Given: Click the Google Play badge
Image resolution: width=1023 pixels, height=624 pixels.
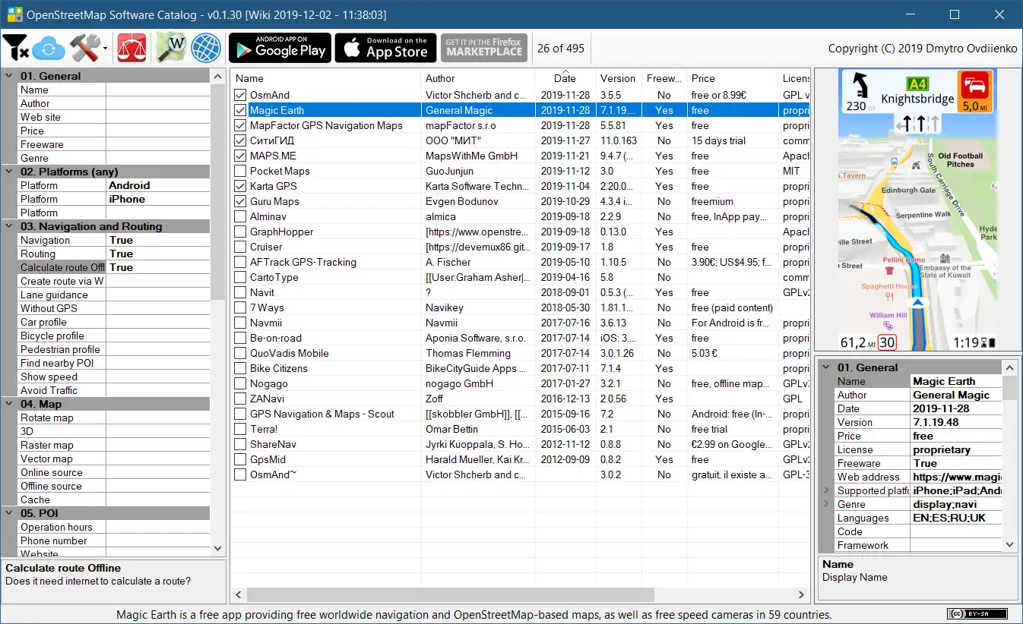Looking at the screenshot, I should point(280,48).
